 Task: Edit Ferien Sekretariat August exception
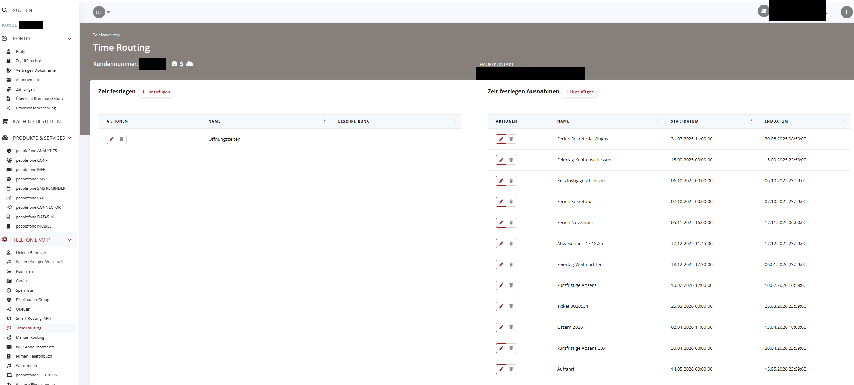(x=501, y=139)
